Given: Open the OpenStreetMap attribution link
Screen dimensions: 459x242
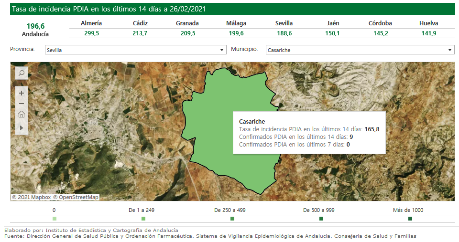Looking at the screenshot, I should point(76,197).
